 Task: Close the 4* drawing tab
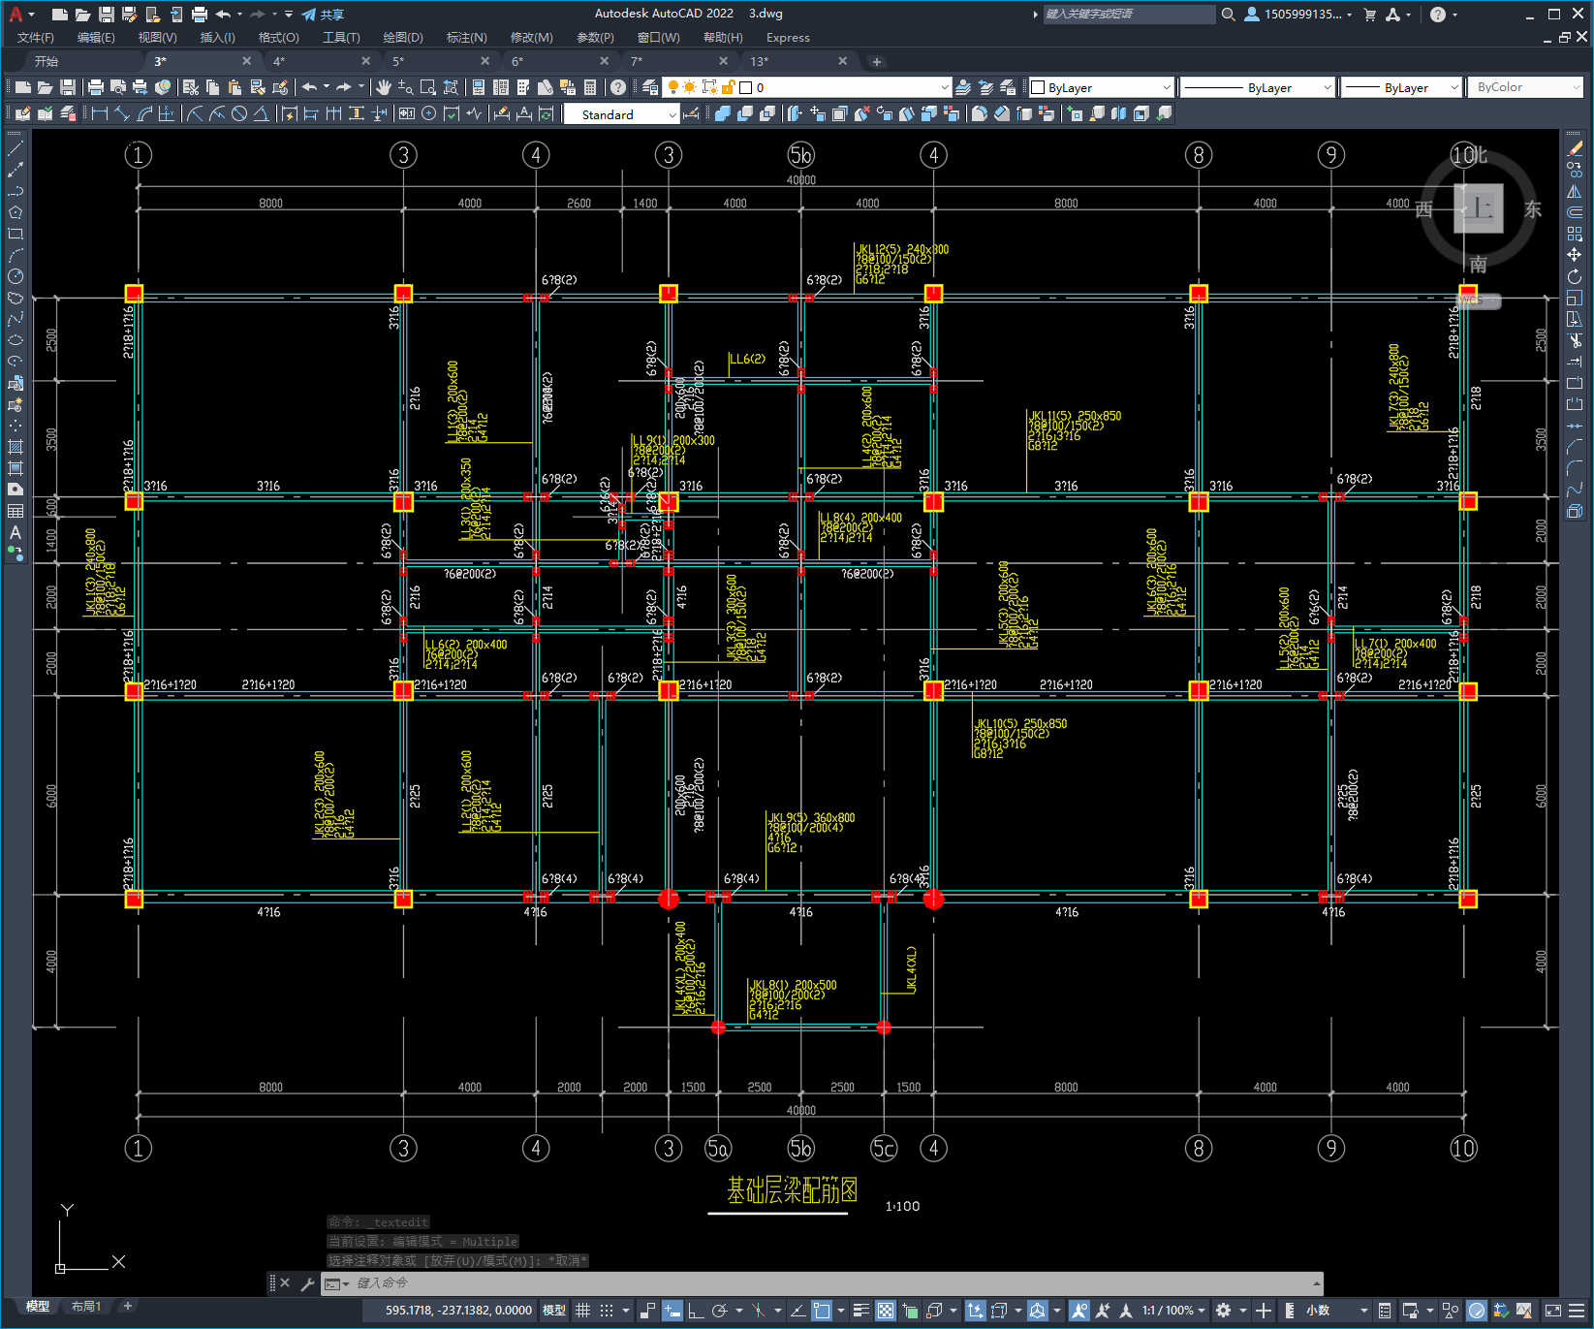365,61
